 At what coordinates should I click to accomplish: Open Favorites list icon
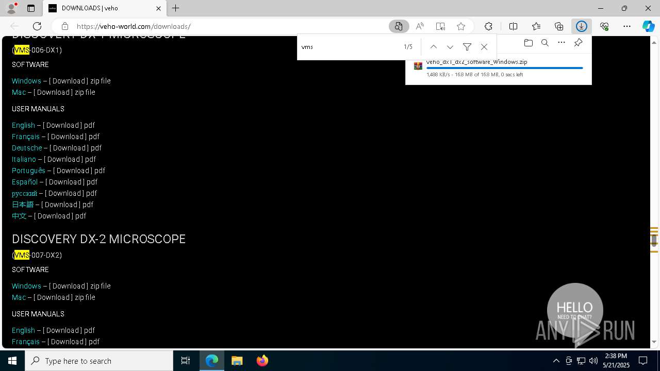[x=536, y=26]
